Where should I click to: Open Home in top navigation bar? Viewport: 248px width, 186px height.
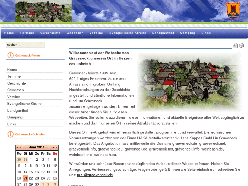coord(9,33)
